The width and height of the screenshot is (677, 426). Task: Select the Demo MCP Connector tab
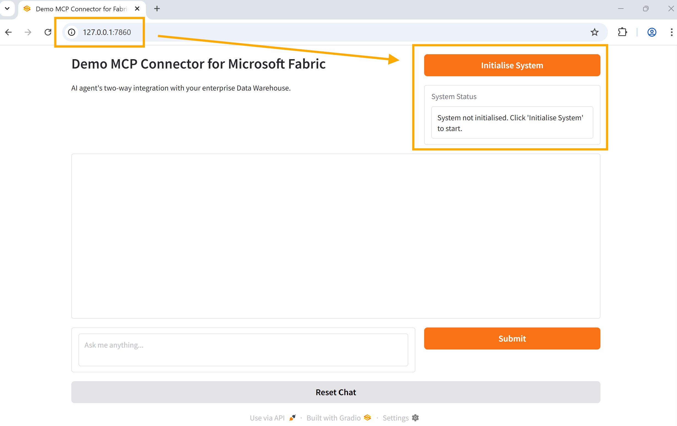point(81,9)
